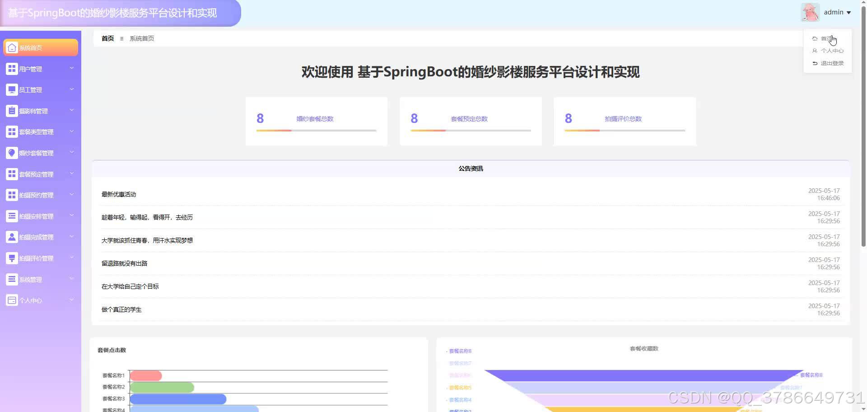
Task: Click the 拍摄评价管理 brush icon
Action: (12, 258)
